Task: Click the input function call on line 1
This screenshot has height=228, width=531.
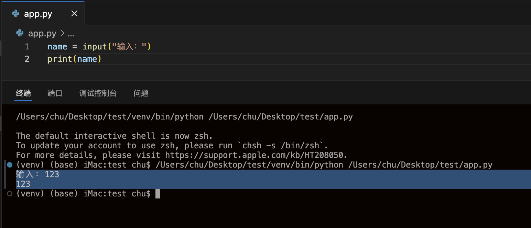Action: [95, 46]
